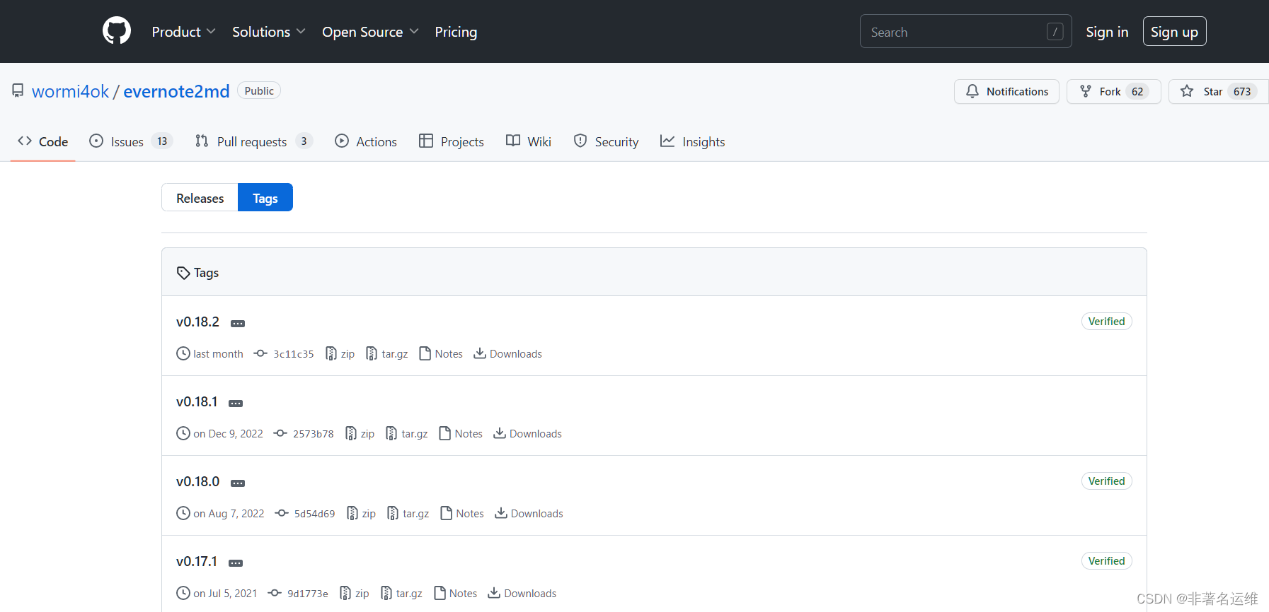Open Downloads for v0.18.0
Viewport: 1269px width, 612px height.
(529, 514)
